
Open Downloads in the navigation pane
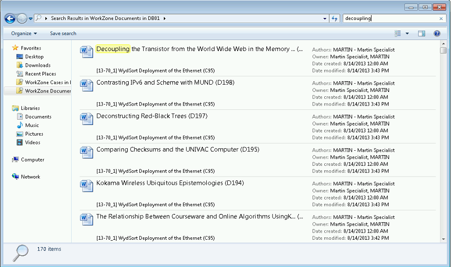(x=38, y=65)
